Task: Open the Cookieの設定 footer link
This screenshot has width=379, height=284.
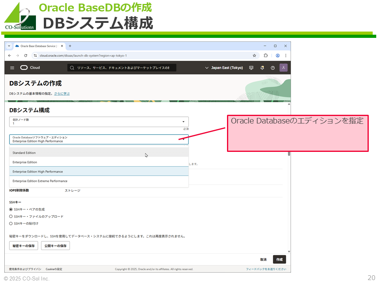Action: [x=54, y=269]
